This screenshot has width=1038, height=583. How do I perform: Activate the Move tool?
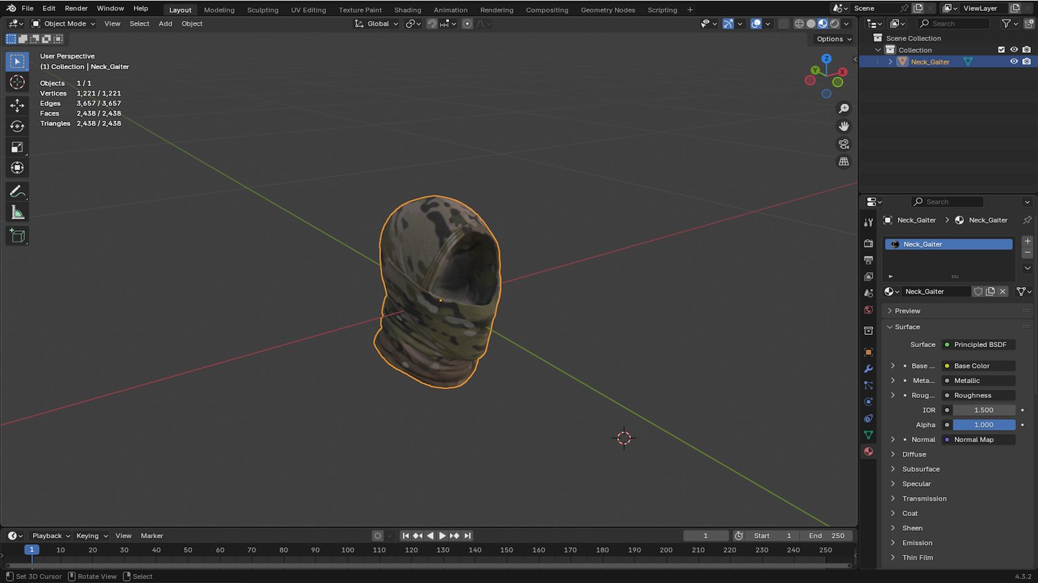17,105
